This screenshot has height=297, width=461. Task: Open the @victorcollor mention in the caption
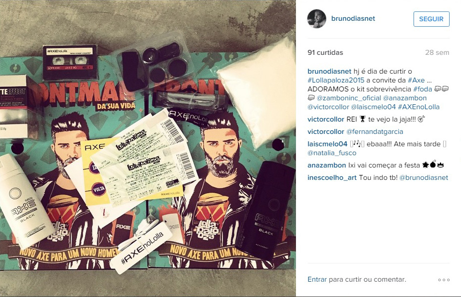point(328,107)
